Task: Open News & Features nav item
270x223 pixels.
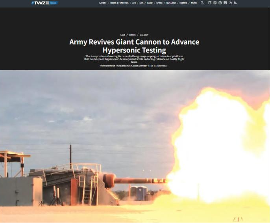Action: (x=119, y=3)
